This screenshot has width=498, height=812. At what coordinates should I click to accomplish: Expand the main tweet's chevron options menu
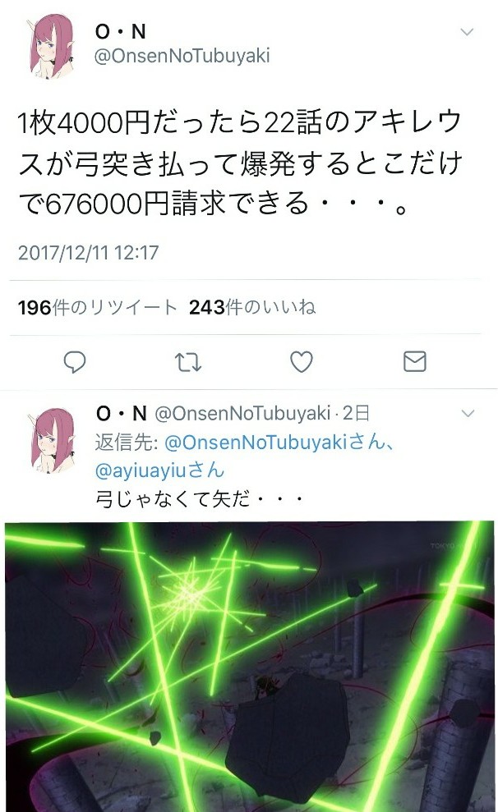pyautogui.click(x=467, y=32)
